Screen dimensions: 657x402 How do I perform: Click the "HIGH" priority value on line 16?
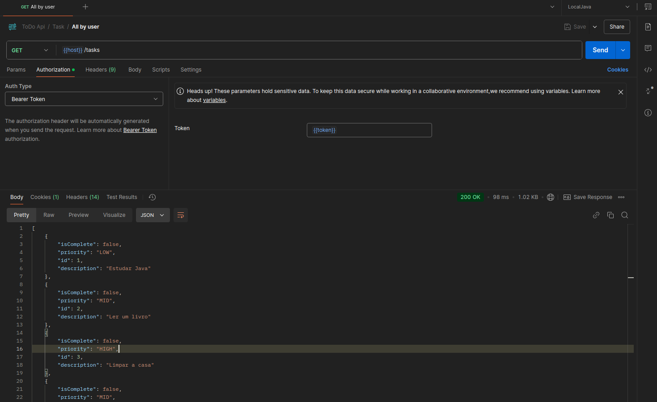tap(106, 349)
